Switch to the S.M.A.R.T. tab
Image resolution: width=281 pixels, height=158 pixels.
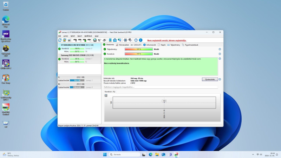[x=136, y=45]
